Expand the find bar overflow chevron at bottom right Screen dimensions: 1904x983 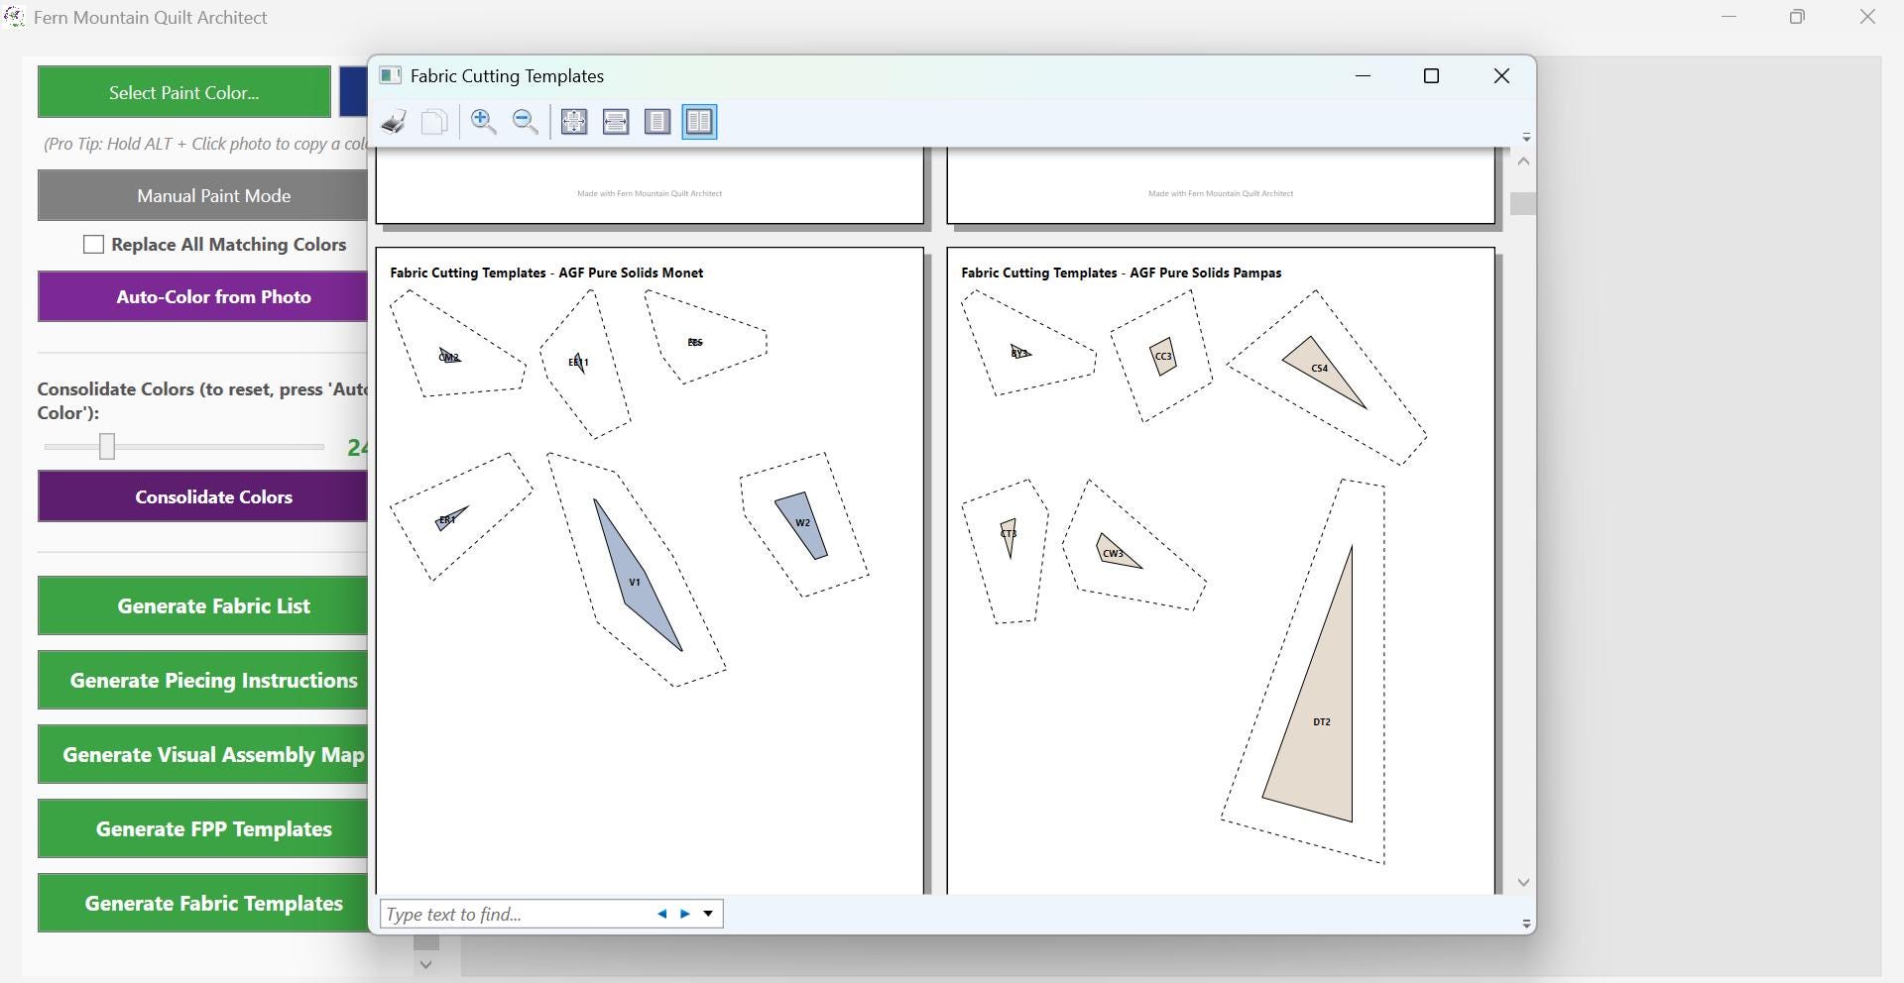1526,924
